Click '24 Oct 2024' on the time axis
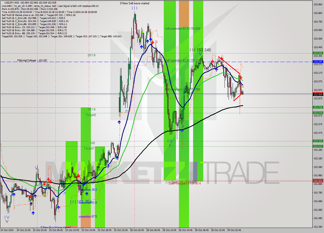This screenshot has height=233, width=324. coord(8,230)
